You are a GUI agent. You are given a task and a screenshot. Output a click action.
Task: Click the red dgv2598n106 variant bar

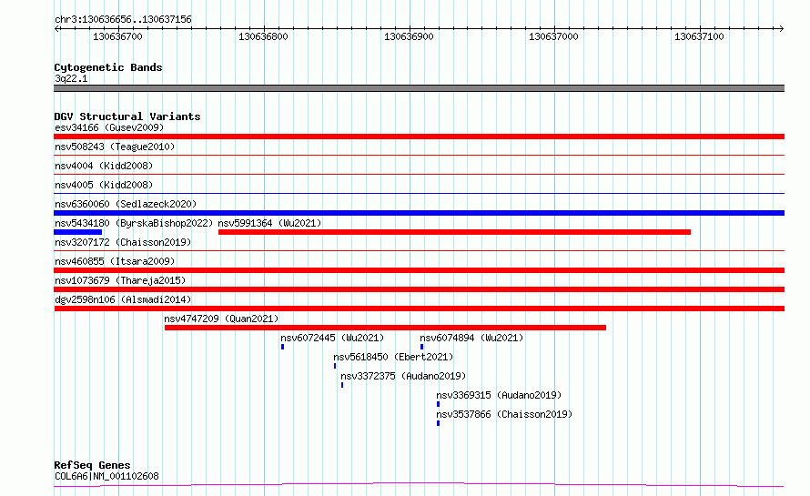419,309
